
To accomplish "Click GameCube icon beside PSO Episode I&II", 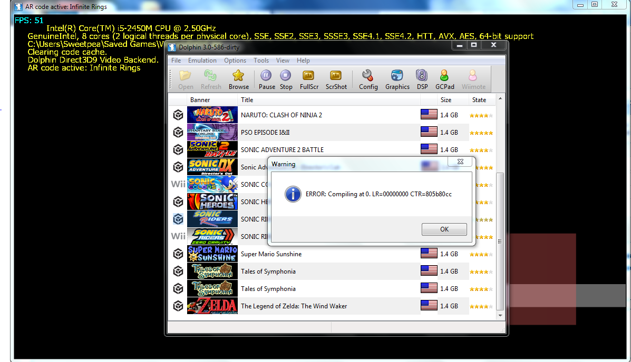I will pos(178,132).
